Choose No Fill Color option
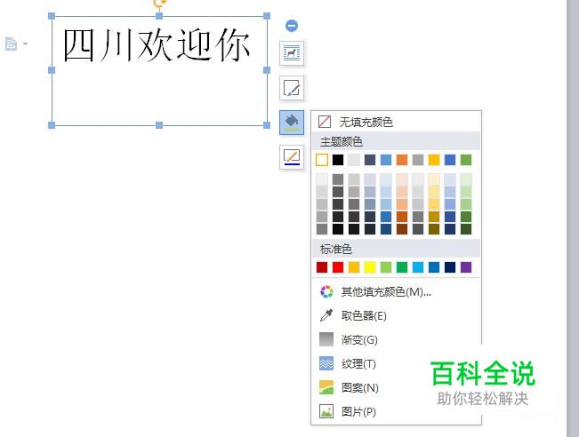Viewport: 579px width, 437px height. [396, 122]
